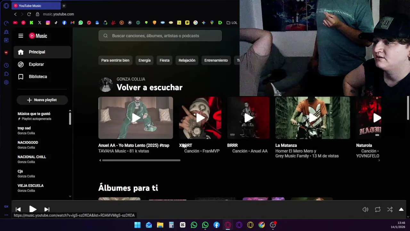The height and width of the screenshot is (231, 410).
Task: Open the YouTube bookmark
Action: click(x=15, y=23)
